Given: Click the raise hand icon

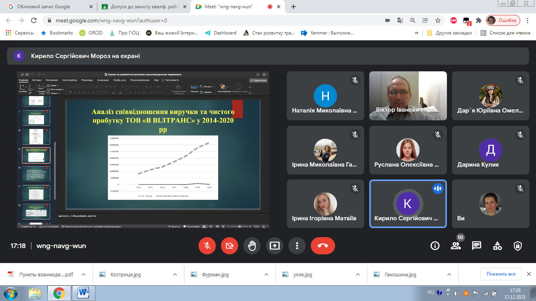Looking at the screenshot, I should [252, 246].
